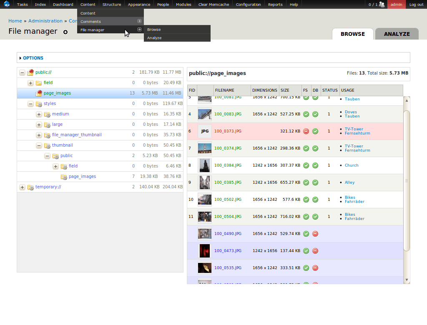Click the shortcut toggle icon beside File manager heading
This screenshot has width=427, height=325.
(65, 32)
